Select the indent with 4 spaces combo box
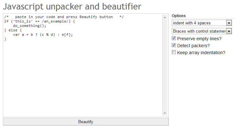 202,23
